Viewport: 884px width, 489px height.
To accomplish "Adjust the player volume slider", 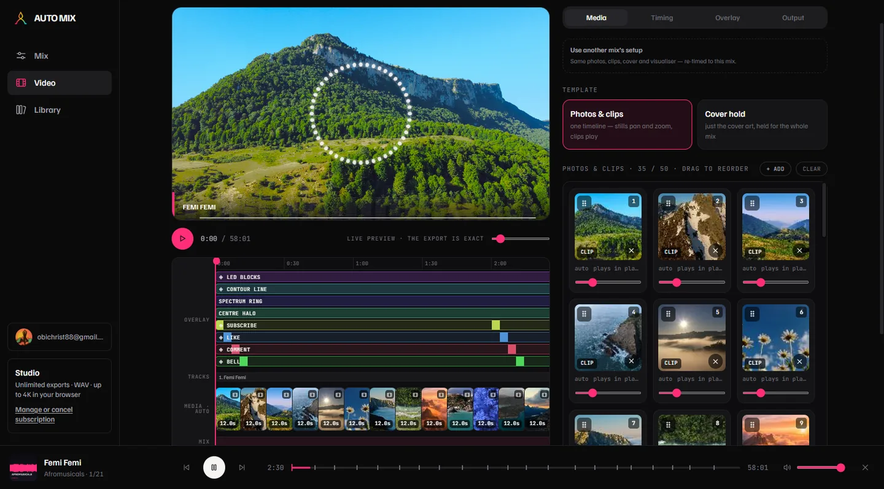I will [821, 468].
